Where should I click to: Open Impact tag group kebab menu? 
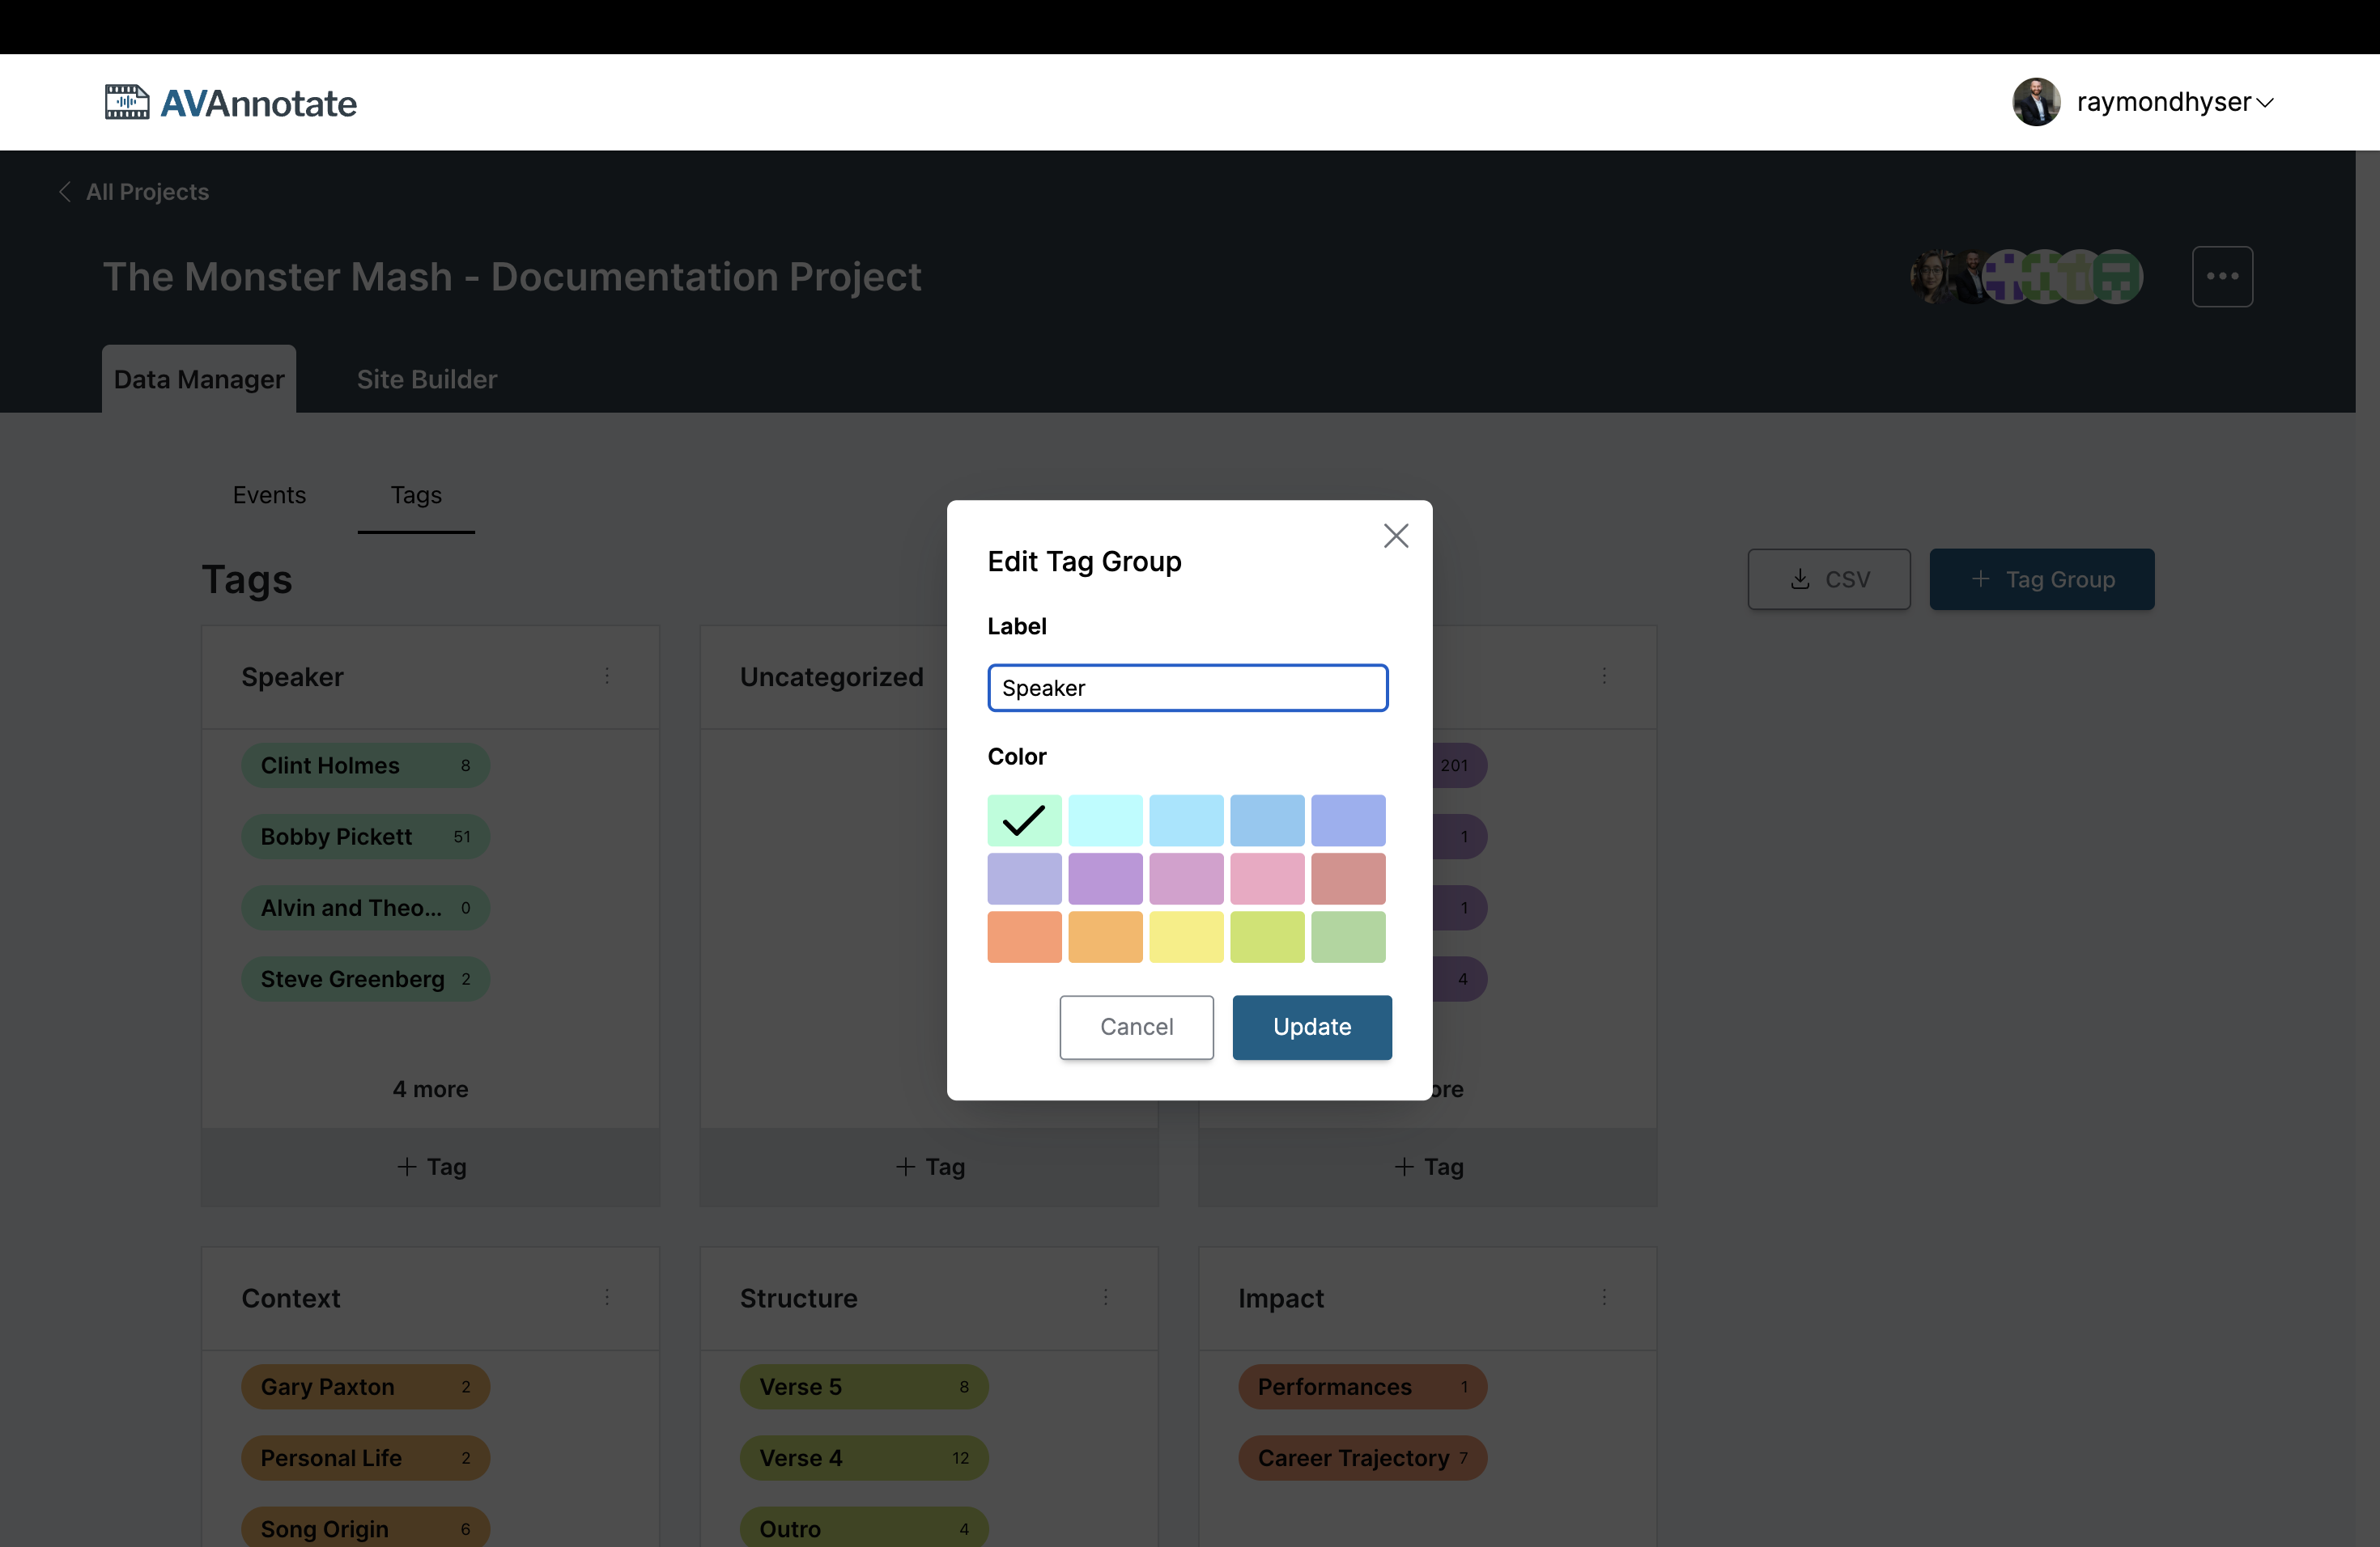click(x=1604, y=1297)
